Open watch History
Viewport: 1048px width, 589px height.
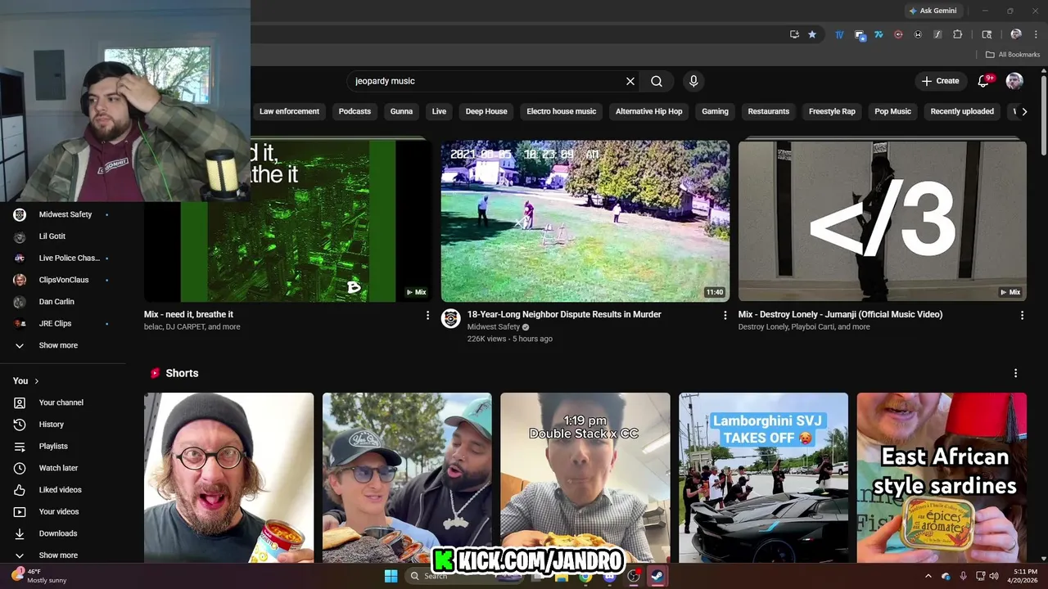tap(63, 425)
